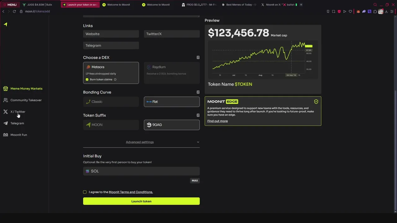
Task: Switch to Best Memes of Today tab
Action: [x=239, y=5]
